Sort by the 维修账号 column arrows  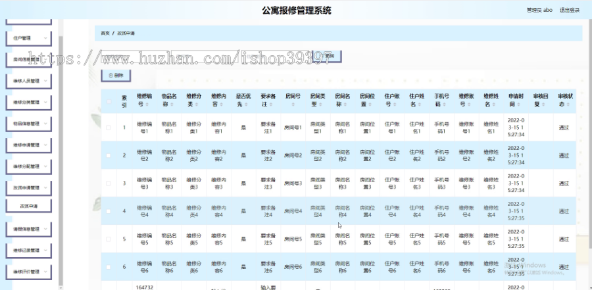[469, 105]
